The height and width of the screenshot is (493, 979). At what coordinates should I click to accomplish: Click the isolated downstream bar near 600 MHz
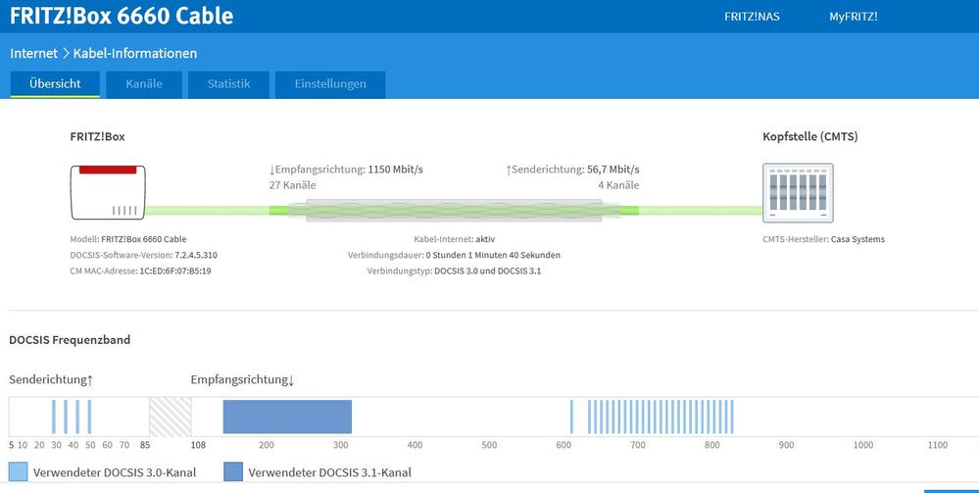pos(571,417)
